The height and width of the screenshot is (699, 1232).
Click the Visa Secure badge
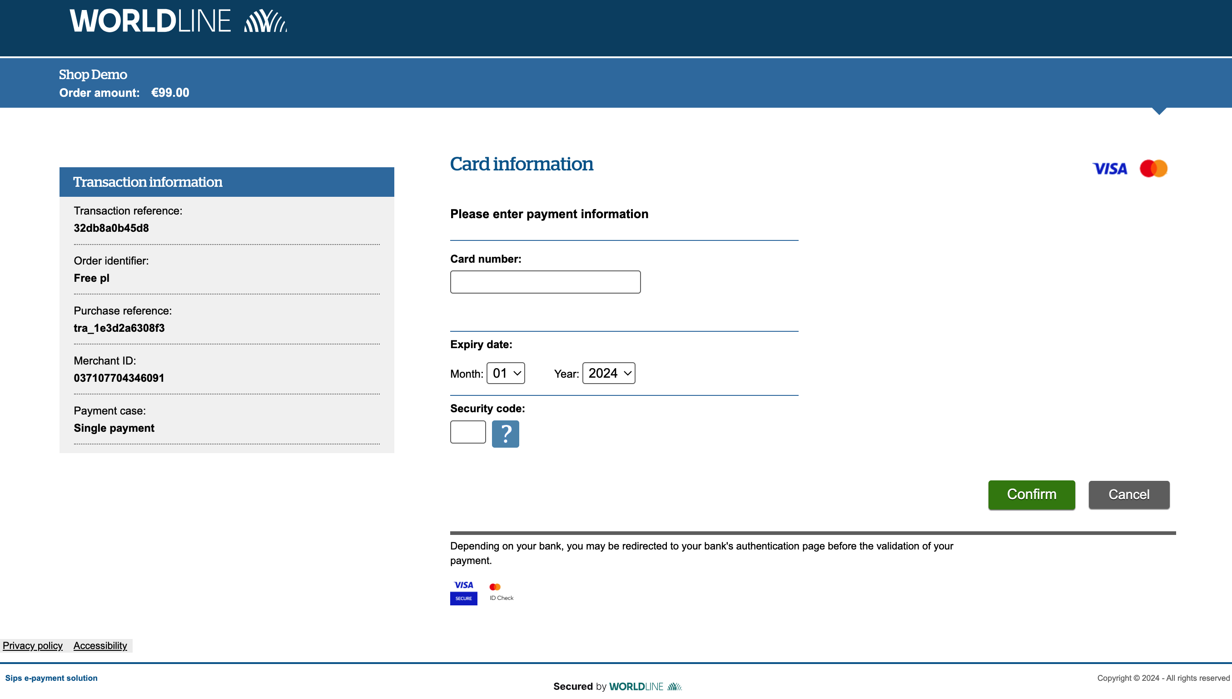tap(463, 592)
